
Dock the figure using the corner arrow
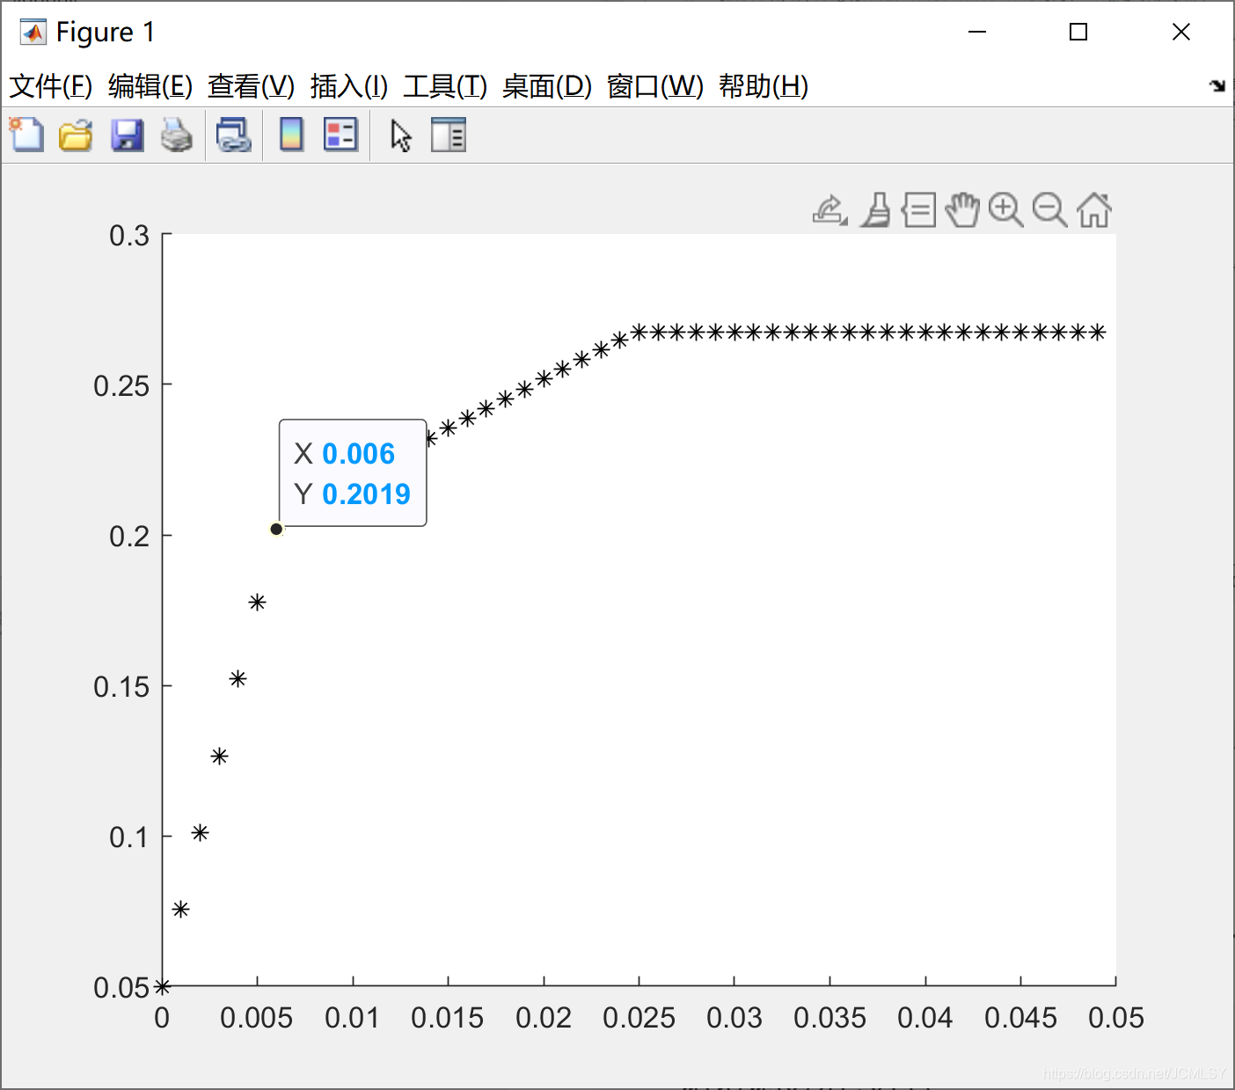point(1217,85)
